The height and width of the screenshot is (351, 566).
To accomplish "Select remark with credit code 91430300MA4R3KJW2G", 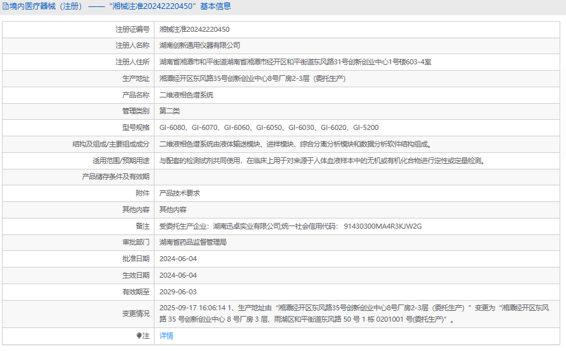I will (290, 226).
